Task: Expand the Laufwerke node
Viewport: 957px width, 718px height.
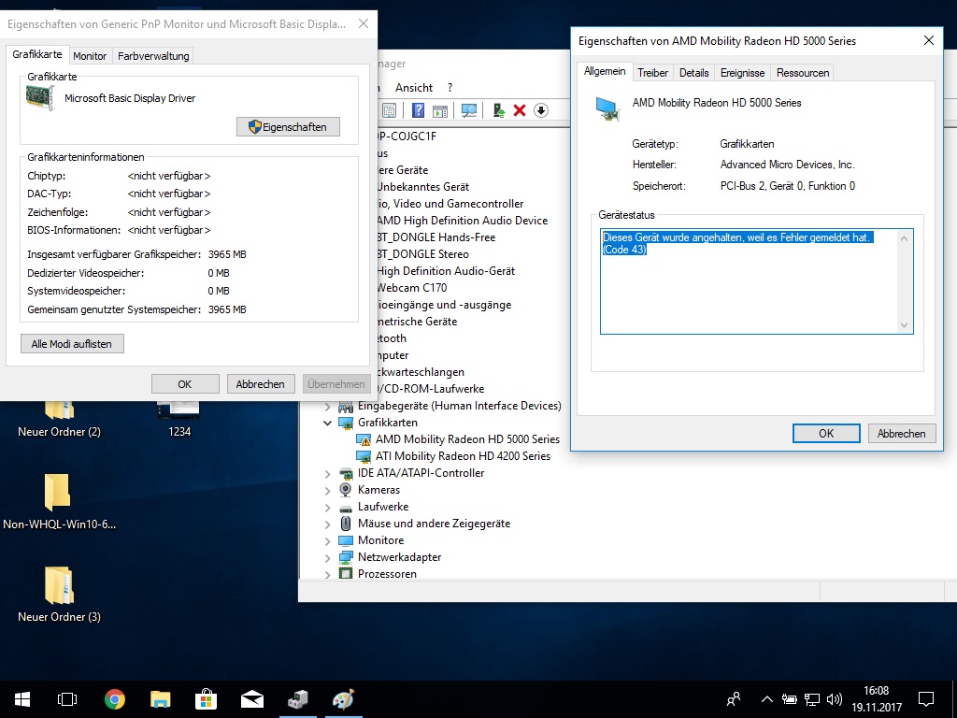Action: pos(328,507)
